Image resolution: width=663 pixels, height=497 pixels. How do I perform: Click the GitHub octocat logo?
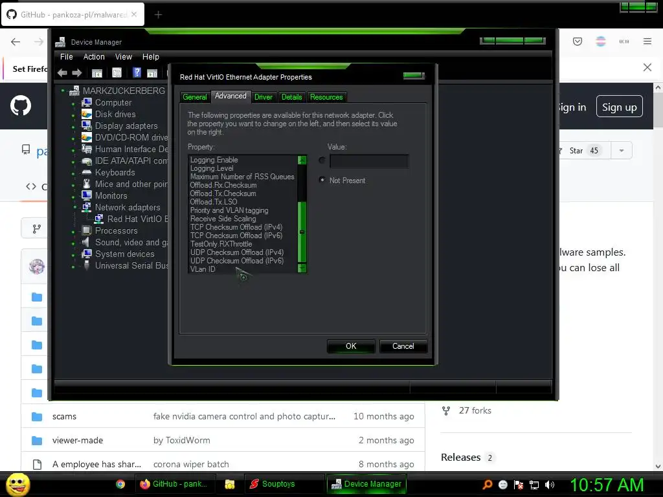(x=21, y=105)
